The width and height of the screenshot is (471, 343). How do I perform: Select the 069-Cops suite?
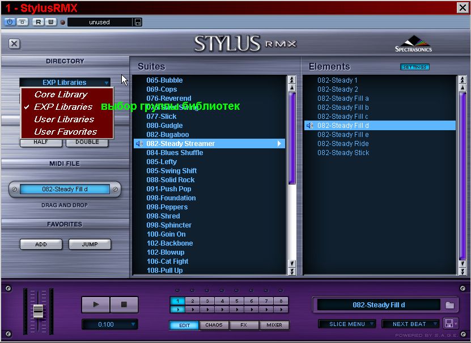[x=162, y=89]
